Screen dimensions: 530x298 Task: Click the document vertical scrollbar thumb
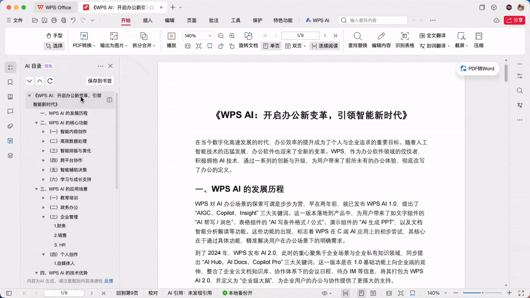click(x=506, y=73)
